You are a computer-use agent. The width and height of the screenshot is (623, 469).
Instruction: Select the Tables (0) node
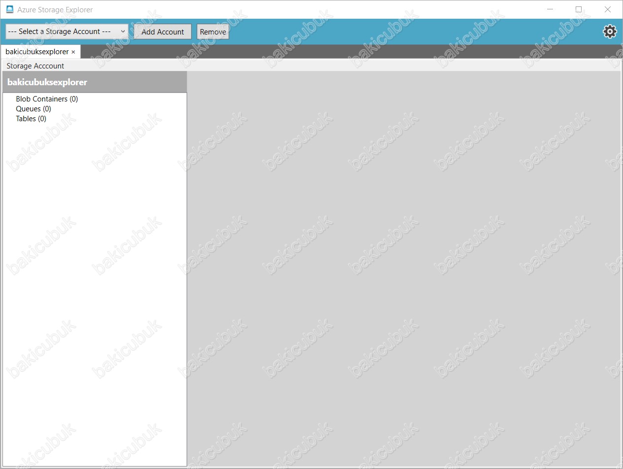(31, 119)
